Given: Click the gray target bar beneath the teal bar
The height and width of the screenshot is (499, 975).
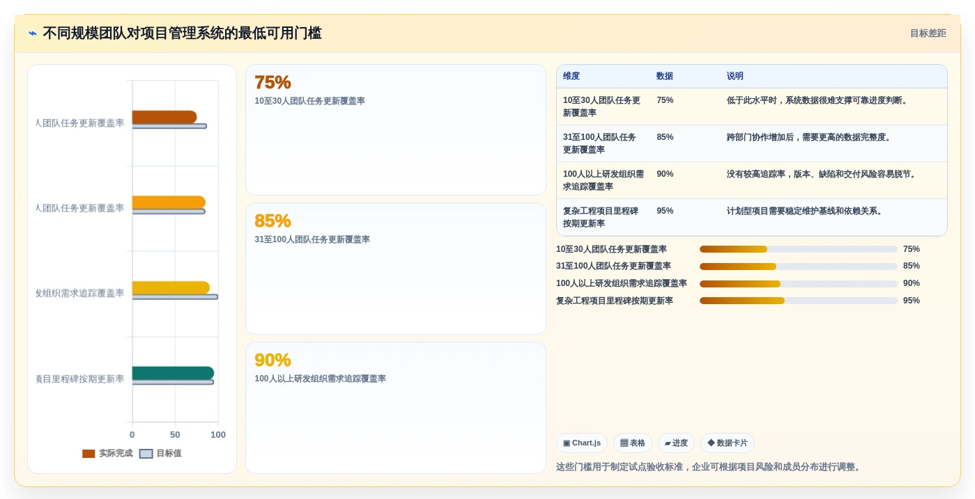Looking at the screenshot, I should click(173, 382).
